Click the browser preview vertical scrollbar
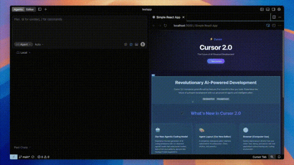 point(283,64)
